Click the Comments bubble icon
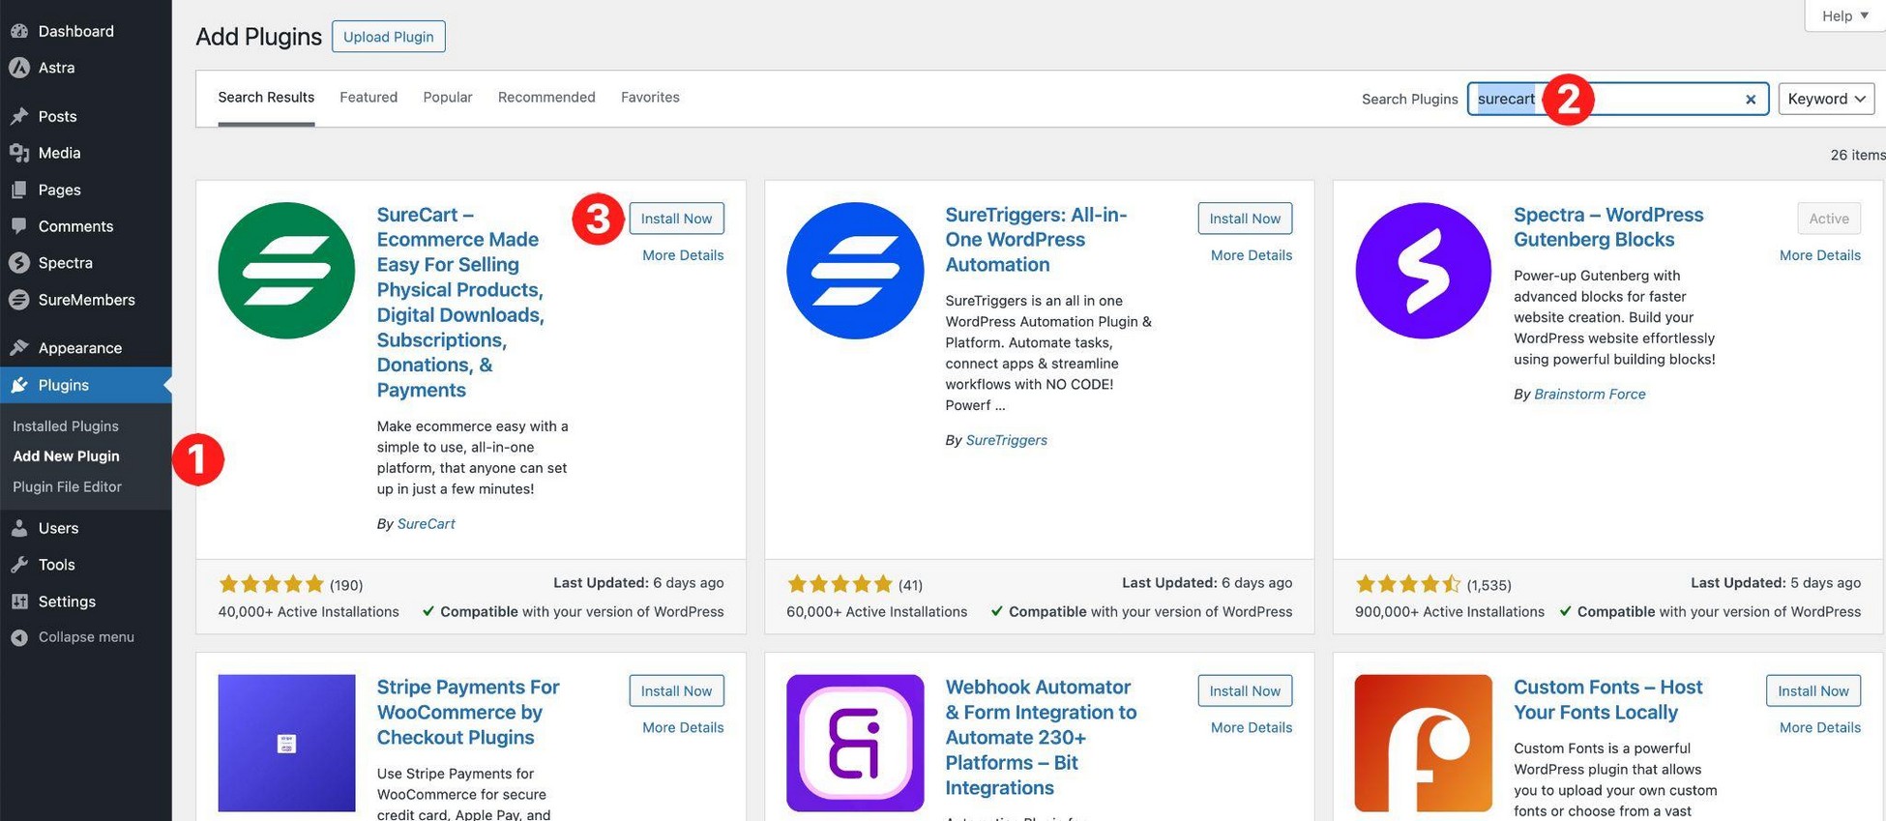Screen dimensions: 1886x821 [x=19, y=226]
